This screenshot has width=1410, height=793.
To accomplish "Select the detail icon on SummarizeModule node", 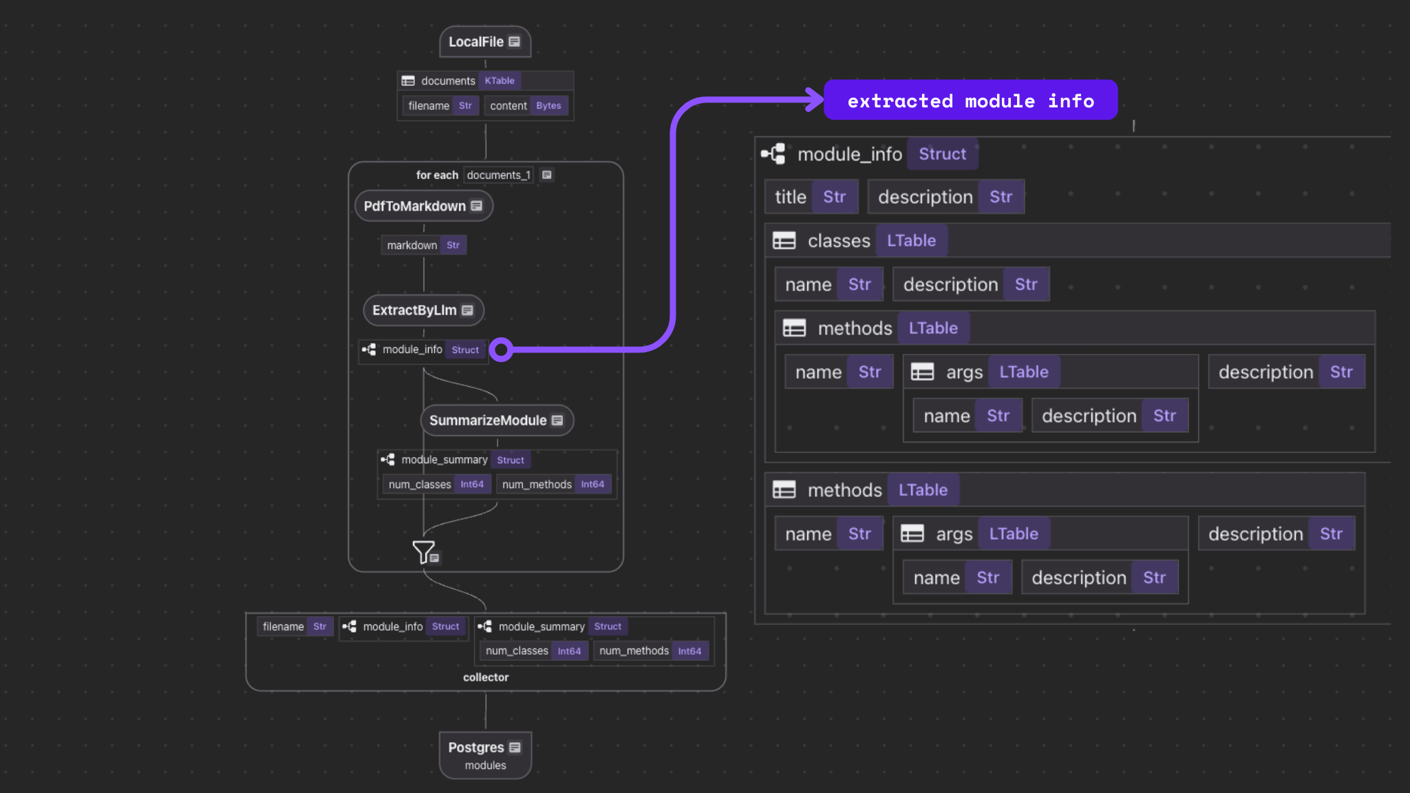I will coord(556,420).
